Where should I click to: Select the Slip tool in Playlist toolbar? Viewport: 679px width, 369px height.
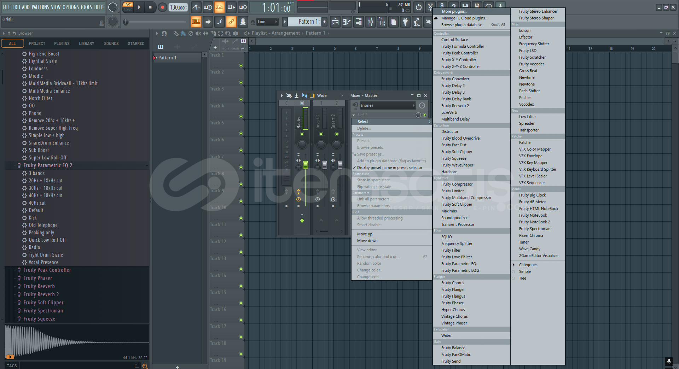pos(205,33)
